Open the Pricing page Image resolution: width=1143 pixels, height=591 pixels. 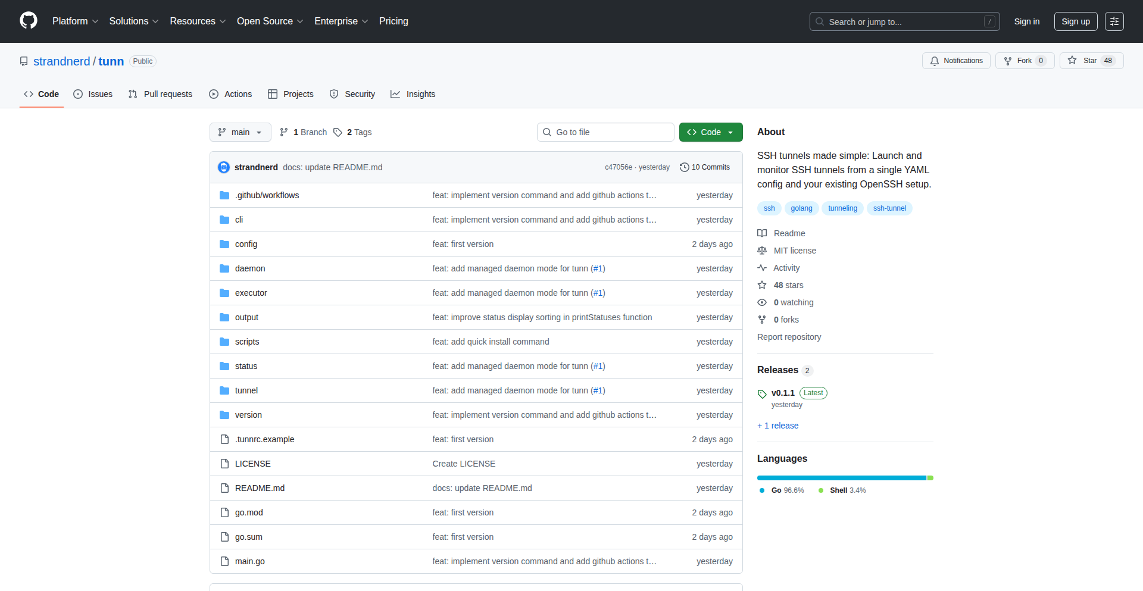click(x=394, y=21)
